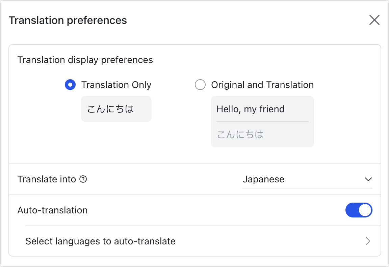Change Japanese to another target language
389x267 pixels.
307,179
